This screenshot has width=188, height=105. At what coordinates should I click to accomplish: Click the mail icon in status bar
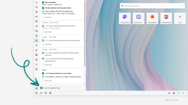point(46,93)
